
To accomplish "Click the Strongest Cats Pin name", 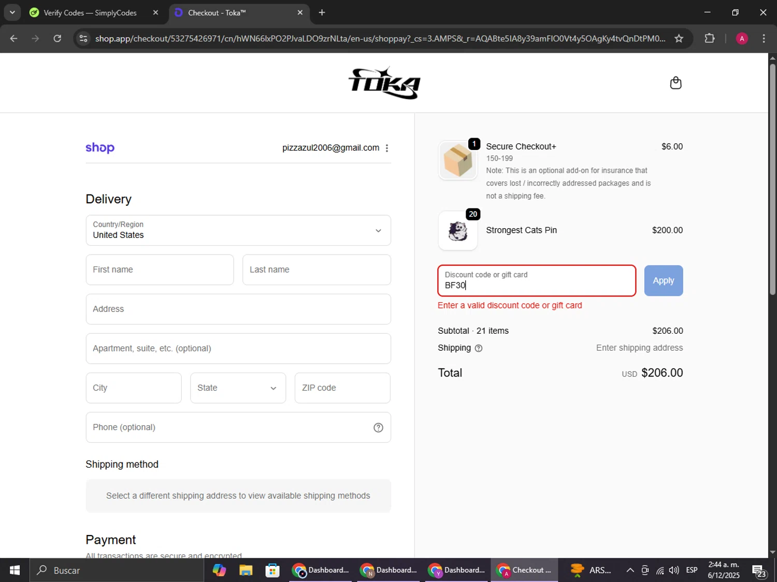I will coord(521,230).
